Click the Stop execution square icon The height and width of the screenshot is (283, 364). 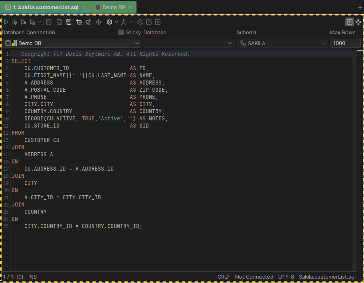pos(49,22)
